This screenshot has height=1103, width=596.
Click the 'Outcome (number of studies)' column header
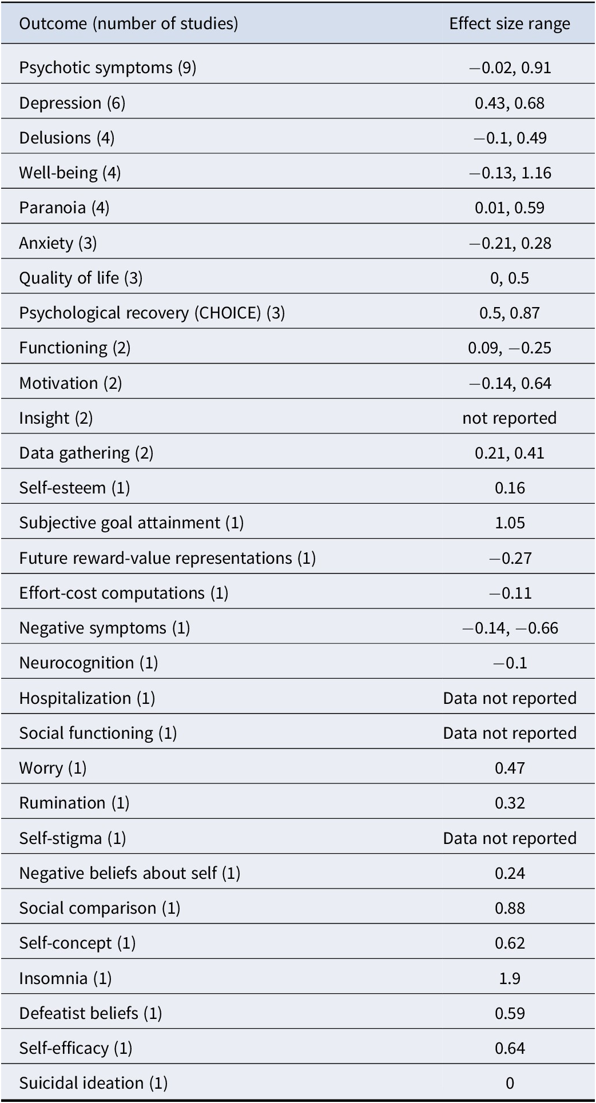click(x=129, y=23)
